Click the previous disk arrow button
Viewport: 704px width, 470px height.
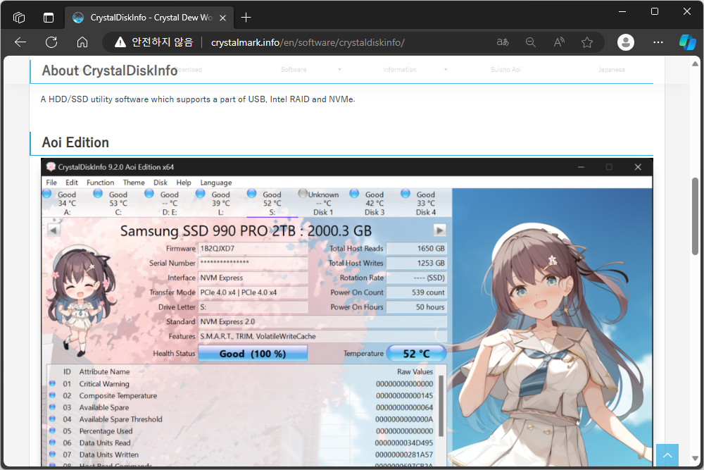[54, 230]
